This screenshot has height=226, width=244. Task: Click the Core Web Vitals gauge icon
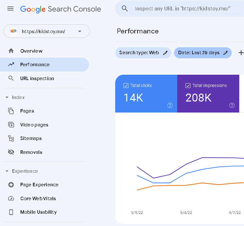click(11, 198)
